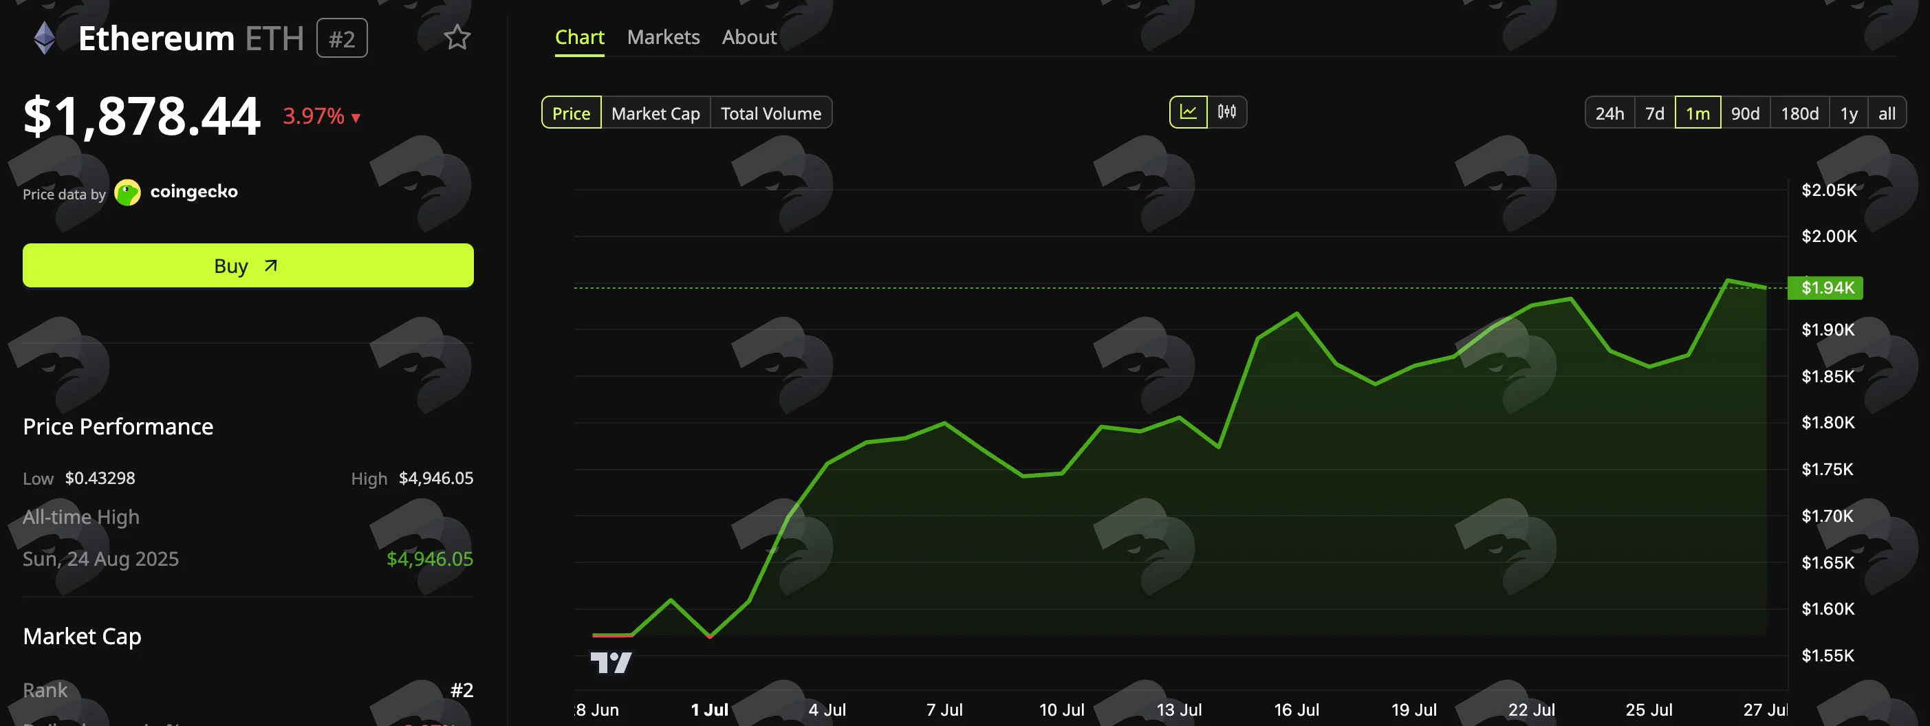Select the 24h time range
The height and width of the screenshot is (726, 1930).
[1609, 113]
